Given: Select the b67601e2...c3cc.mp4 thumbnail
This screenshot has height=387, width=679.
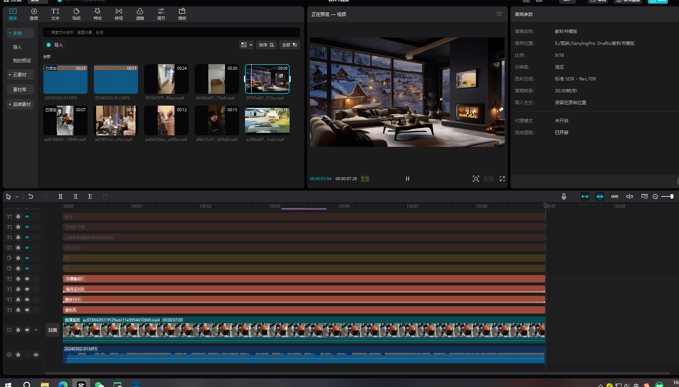Looking at the screenshot, I should click(116, 120).
